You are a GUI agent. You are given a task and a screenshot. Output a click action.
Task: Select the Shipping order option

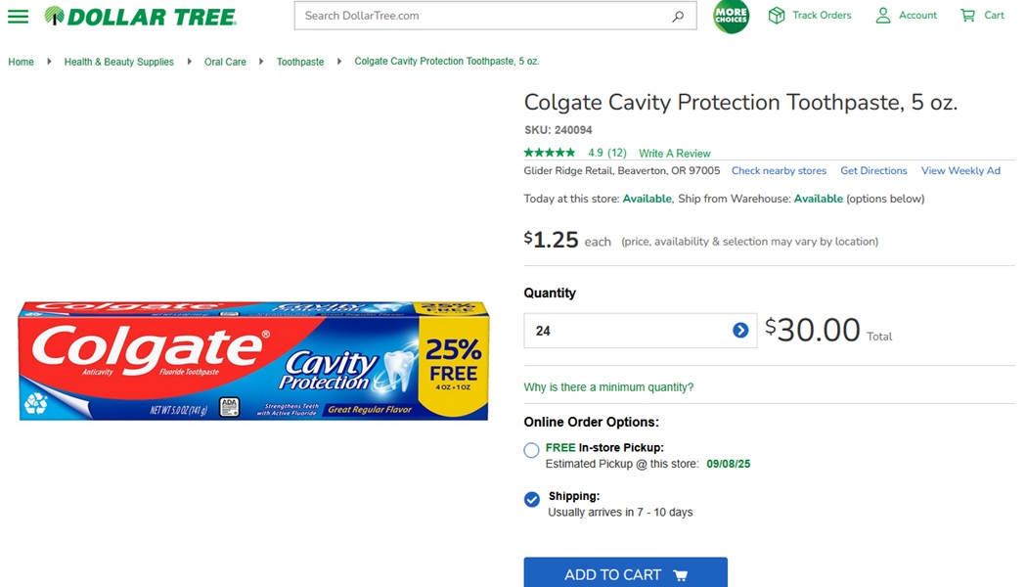click(x=531, y=500)
